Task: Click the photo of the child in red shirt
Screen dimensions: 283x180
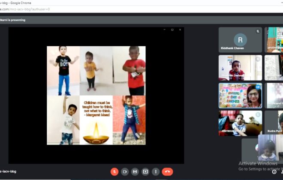Action: tap(129, 71)
